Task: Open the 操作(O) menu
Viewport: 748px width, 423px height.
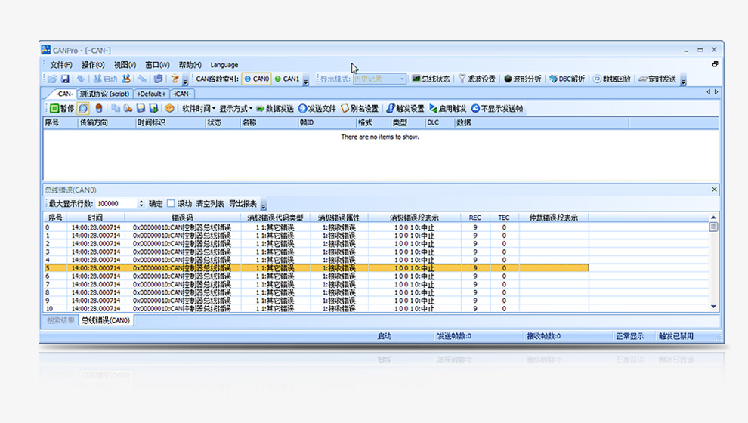Action: (x=93, y=65)
